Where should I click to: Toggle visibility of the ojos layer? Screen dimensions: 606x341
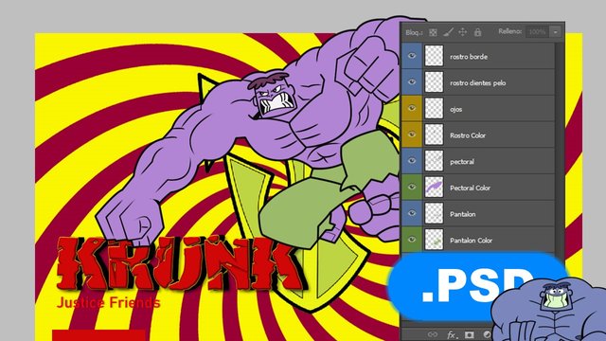point(412,108)
